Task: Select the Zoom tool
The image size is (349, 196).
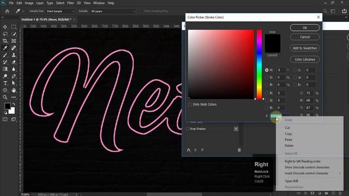Action: [5, 97]
